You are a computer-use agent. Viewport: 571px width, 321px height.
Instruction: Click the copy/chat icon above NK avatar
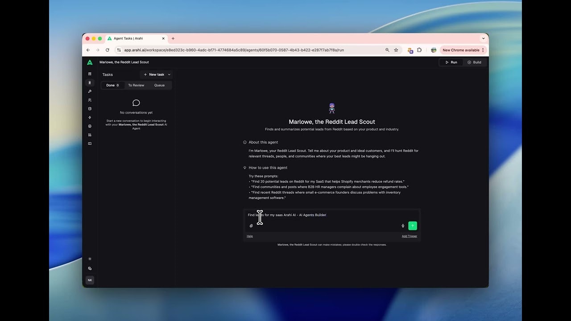point(90,268)
